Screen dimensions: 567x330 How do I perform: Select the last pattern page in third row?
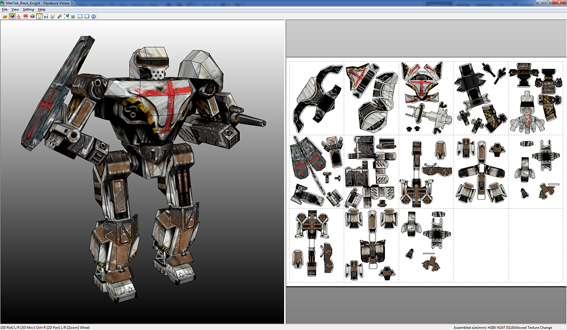click(x=426, y=245)
